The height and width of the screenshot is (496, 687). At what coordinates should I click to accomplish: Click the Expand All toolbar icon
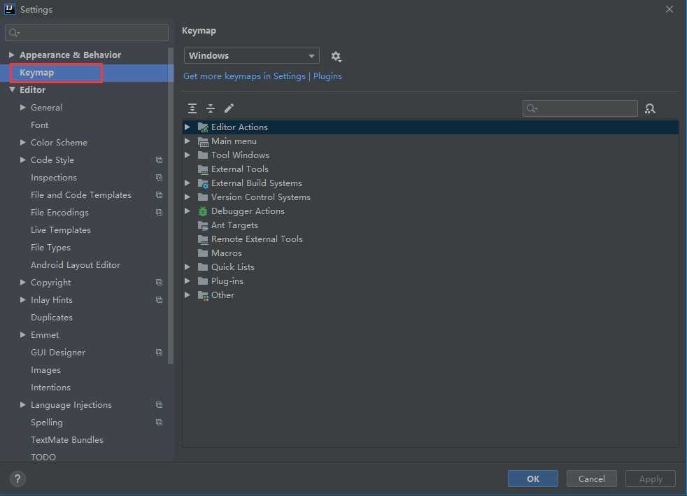(x=192, y=108)
